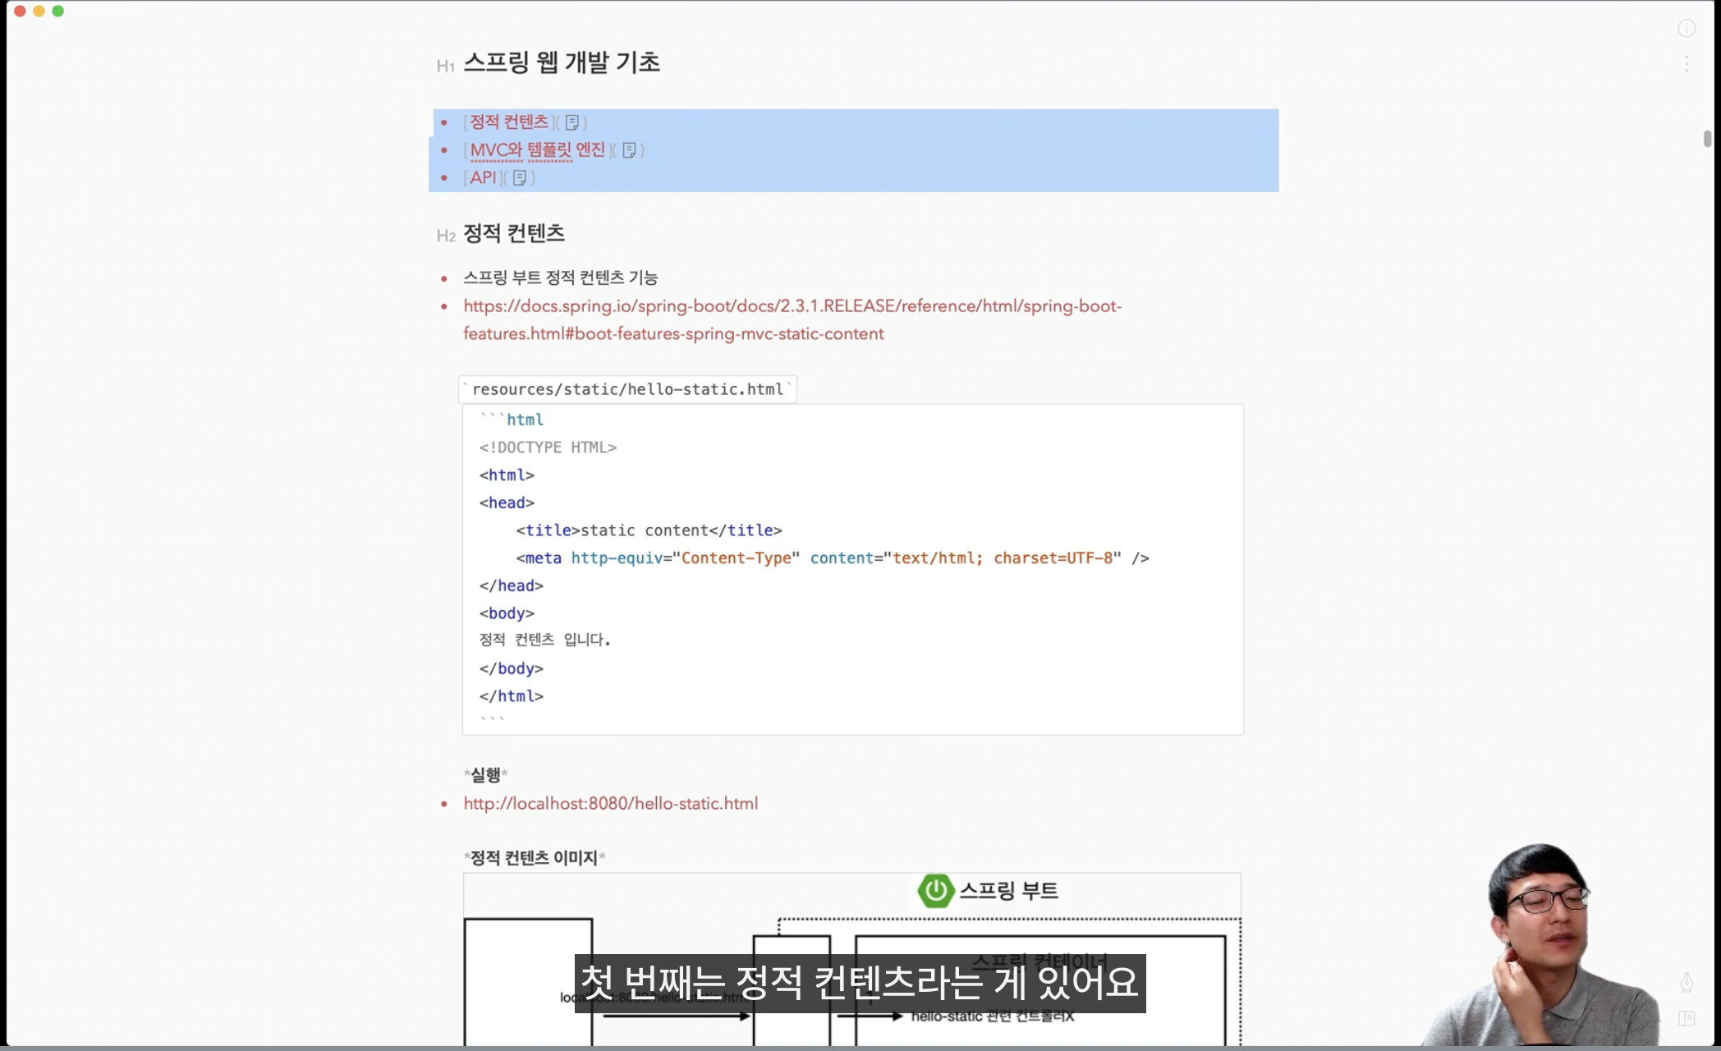Click the <body> opening tag line
This screenshot has width=1721, height=1051.
pos(507,613)
